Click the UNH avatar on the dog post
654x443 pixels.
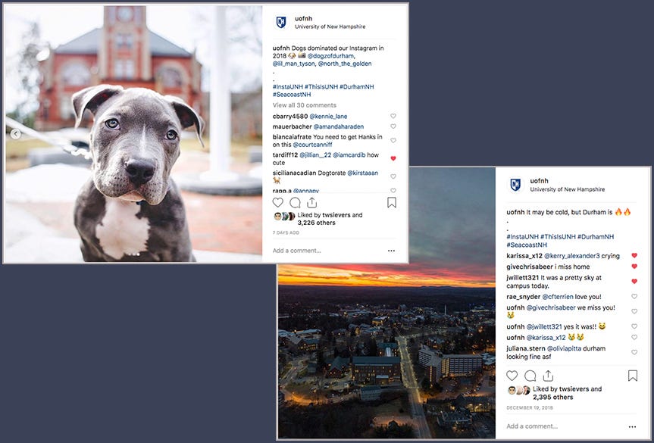pyautogui.click(x=281, y=22)
